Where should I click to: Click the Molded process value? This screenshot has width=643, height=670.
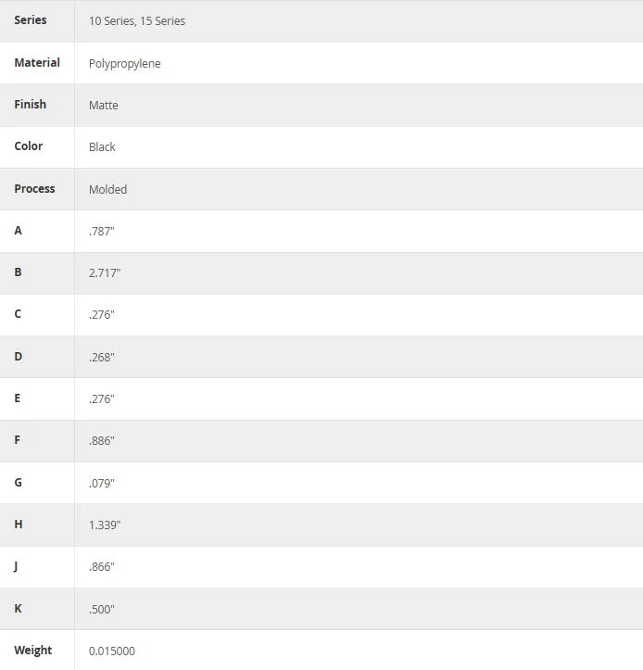107,189
